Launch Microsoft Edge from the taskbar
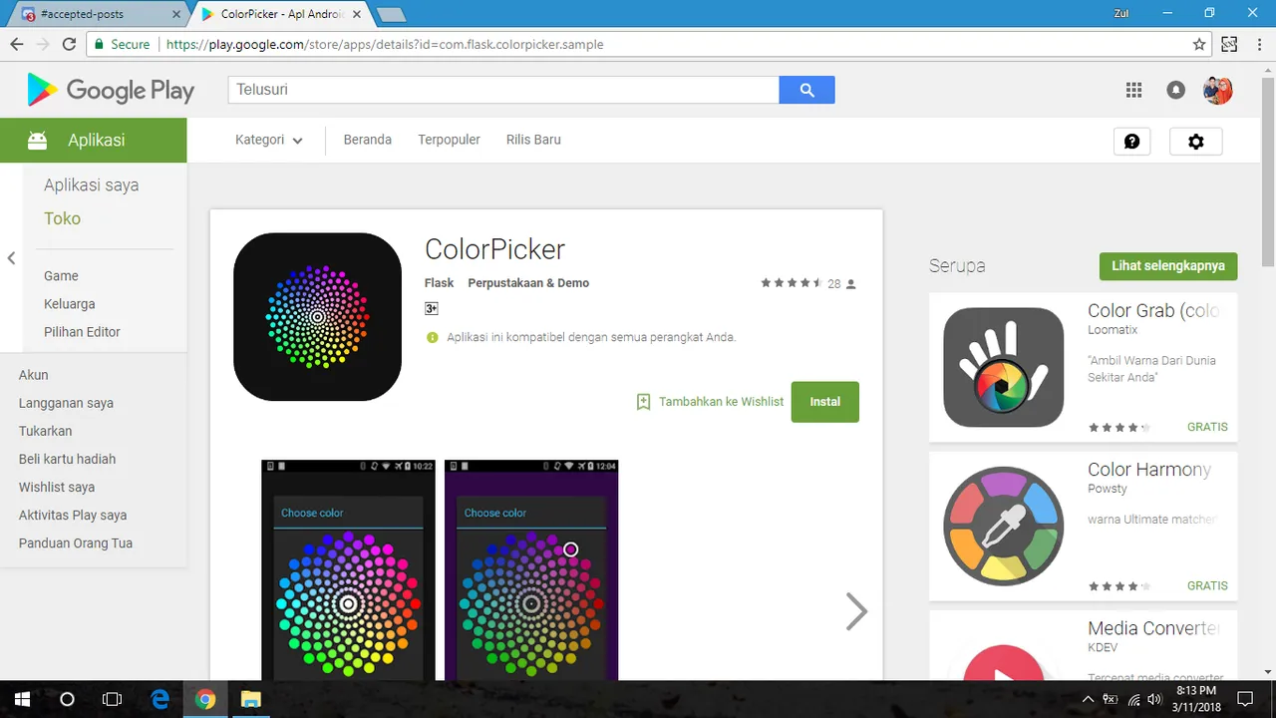Screen dimensions: 1276x718 point(159,699)
